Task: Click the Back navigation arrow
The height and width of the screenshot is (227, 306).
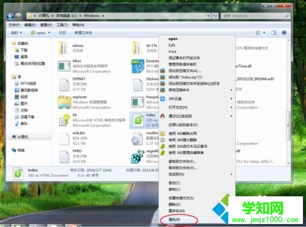Action: tap(10, 16)
